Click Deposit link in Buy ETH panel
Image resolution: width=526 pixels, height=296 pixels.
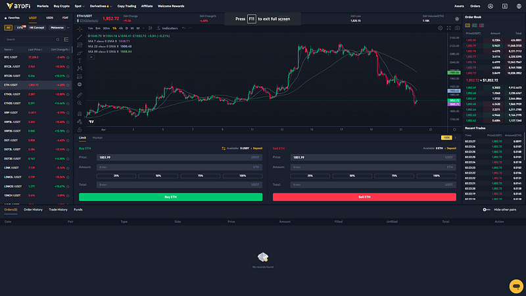[258, 149]
